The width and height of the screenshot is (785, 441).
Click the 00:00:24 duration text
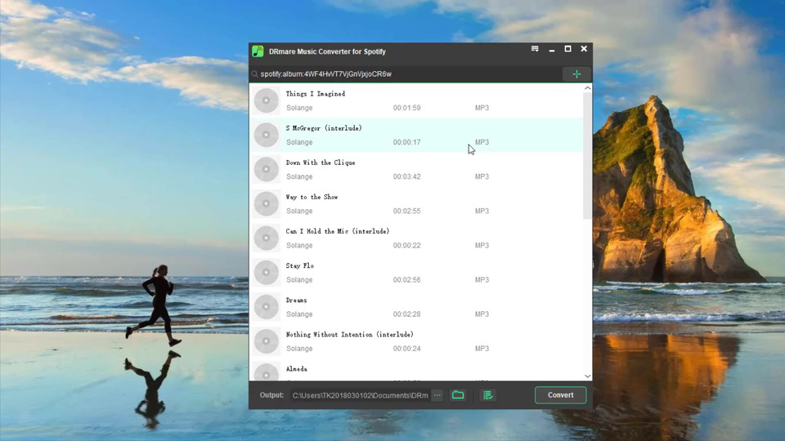406,349
